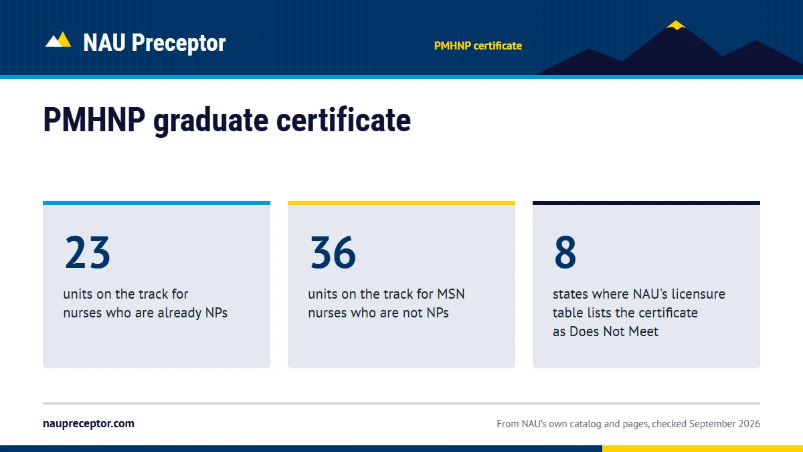The image size is (803, 452).
Task: Click the Does Not Meet licensure text
Action: coord(639,313)
